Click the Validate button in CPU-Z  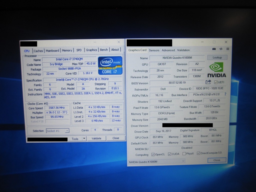click(96, 138)
